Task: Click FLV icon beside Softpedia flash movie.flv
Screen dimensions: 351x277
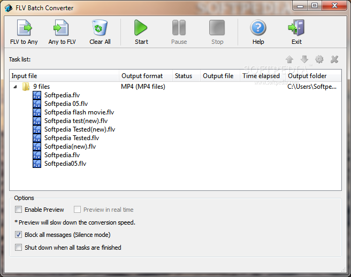Action: point(37,112)
